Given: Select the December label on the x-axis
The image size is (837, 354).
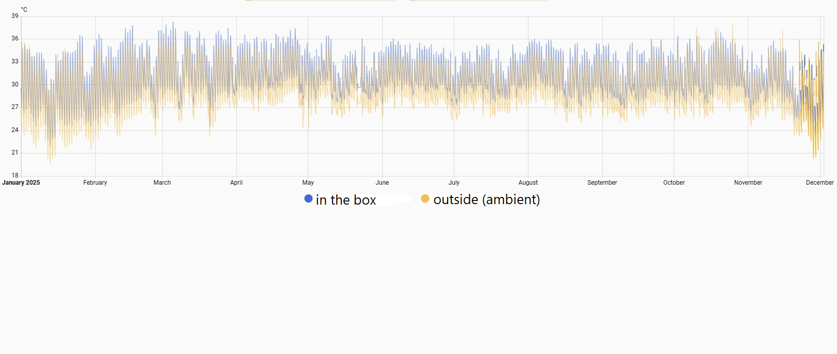Looking at the screenshot, I should click(x=820, y=183).
